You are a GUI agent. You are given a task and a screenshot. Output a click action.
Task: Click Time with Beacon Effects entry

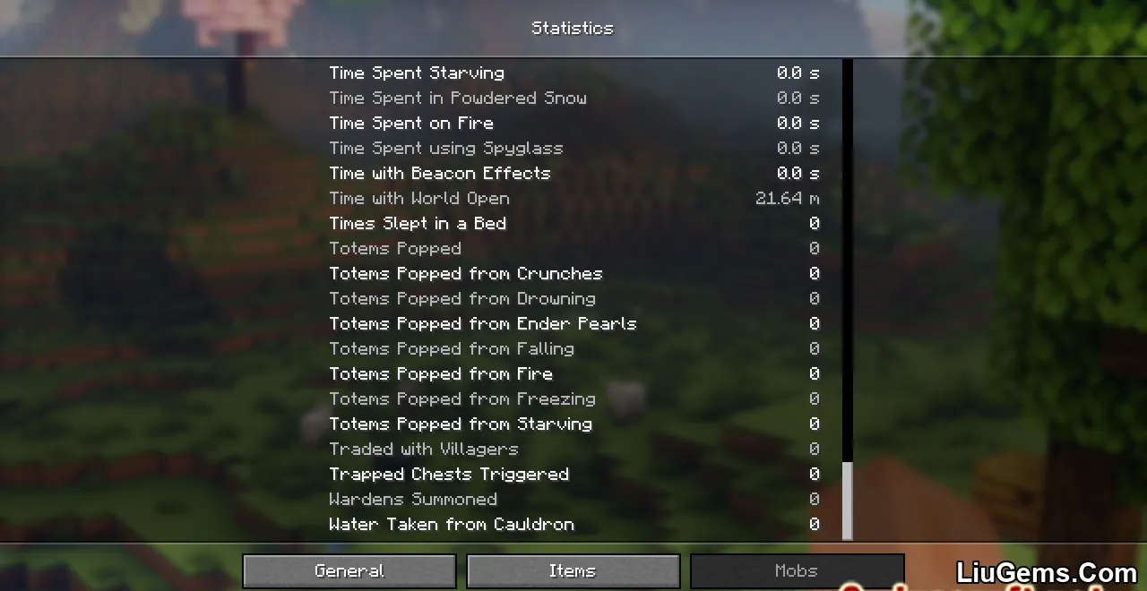[573, 173]
